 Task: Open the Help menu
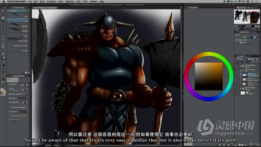pyautogui.click(x=101, y=2)
